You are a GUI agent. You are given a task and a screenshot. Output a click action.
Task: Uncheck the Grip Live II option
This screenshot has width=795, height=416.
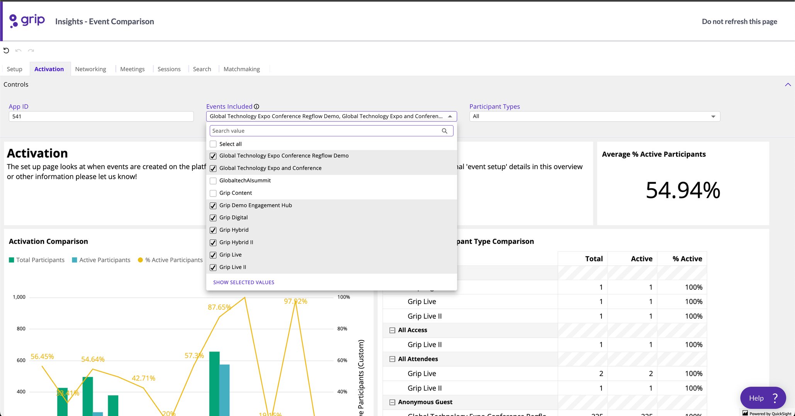pos(213,267)
